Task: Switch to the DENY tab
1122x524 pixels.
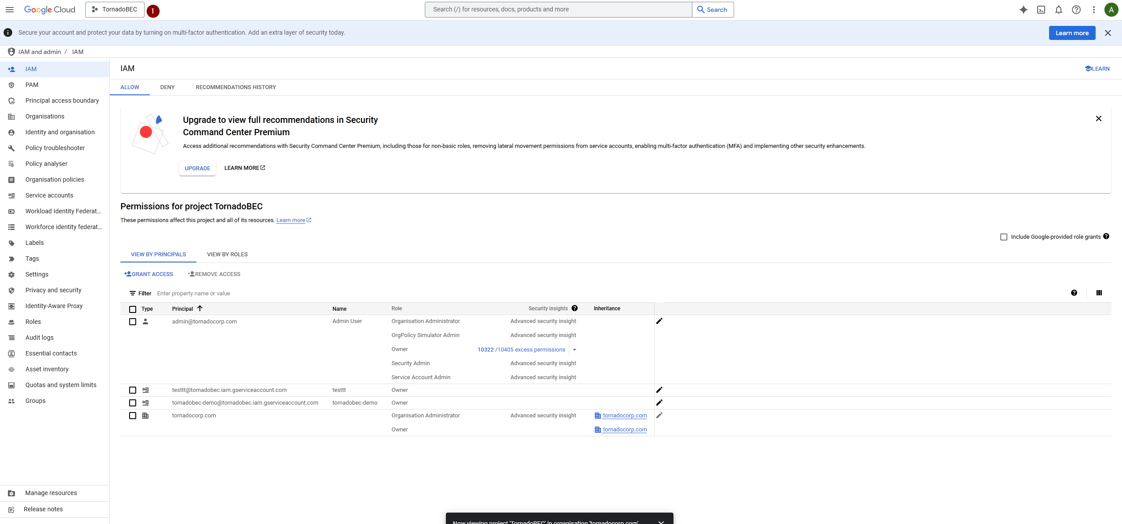Action: coord(167,87)
